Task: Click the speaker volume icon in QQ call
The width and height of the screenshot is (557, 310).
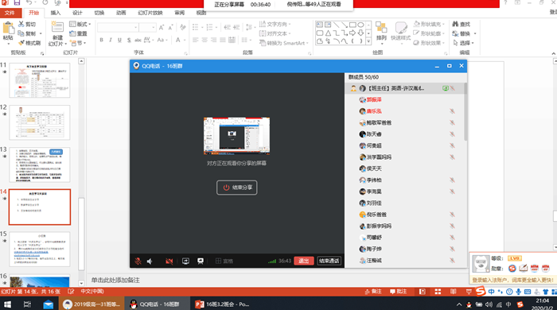Action: (x=150, y=262)
